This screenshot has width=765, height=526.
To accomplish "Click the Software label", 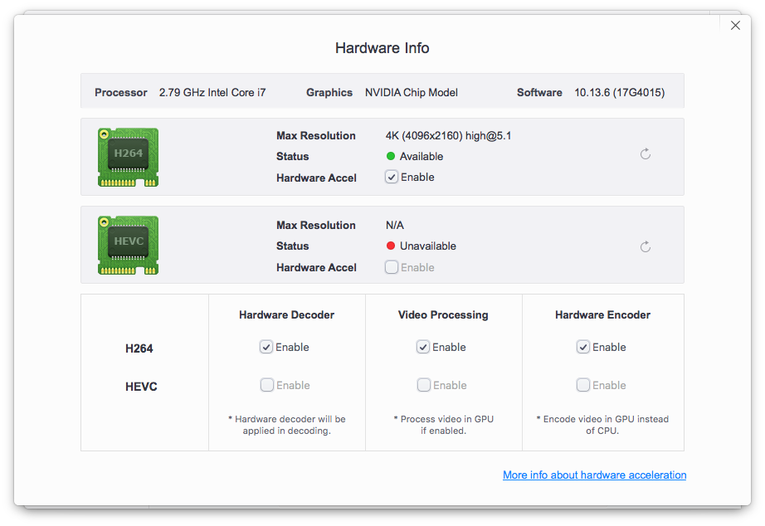I will tap(539, 92).
